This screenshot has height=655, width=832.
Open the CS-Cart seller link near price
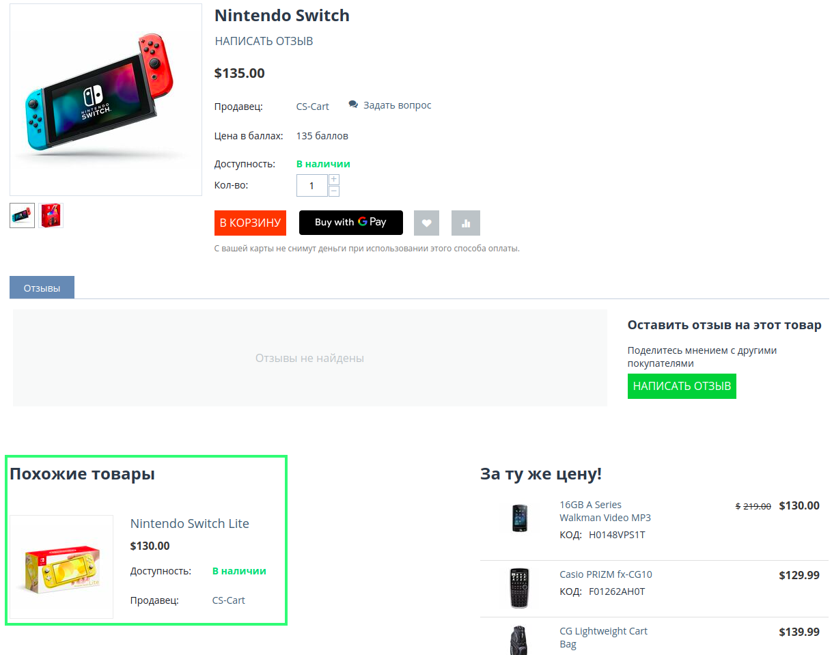[312, 107]
